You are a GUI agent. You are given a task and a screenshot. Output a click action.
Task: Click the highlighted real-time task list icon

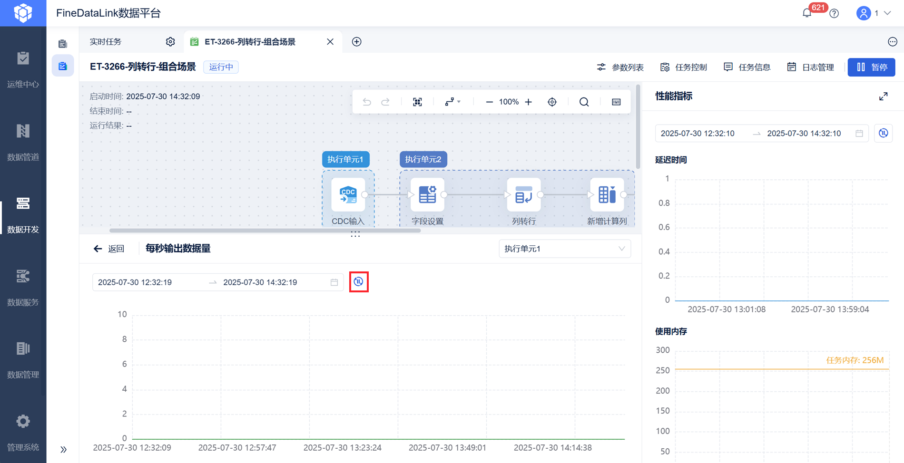coord(63,66)
